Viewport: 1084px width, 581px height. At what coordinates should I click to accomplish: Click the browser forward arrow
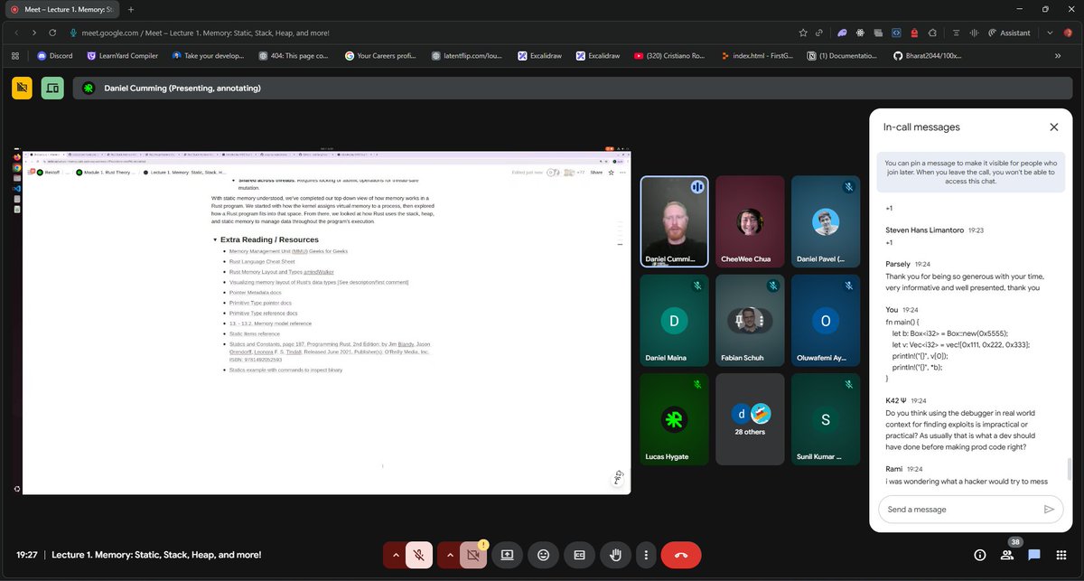(x=34, y=33)
